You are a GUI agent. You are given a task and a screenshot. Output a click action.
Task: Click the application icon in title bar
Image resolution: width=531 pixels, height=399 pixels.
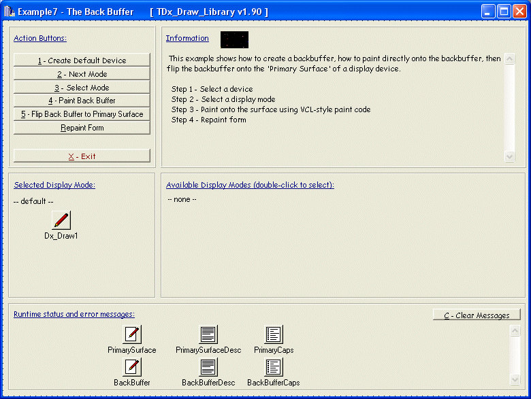10,12
